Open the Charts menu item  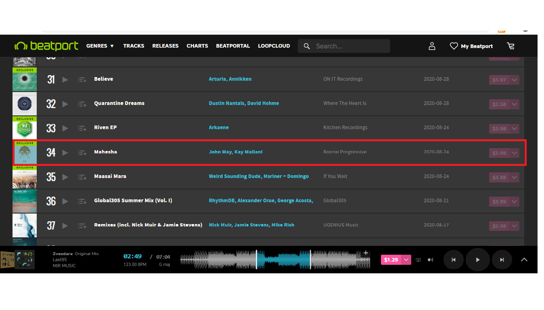[x=197, y=46]
